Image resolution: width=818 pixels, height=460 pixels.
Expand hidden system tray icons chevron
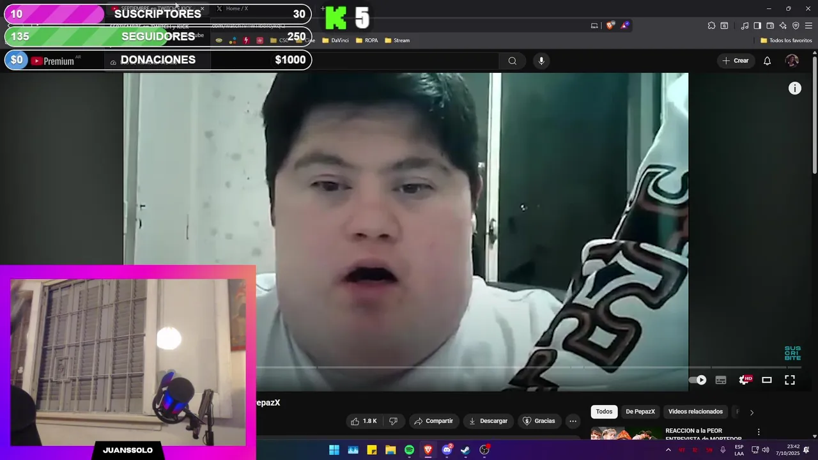(668, 450)
